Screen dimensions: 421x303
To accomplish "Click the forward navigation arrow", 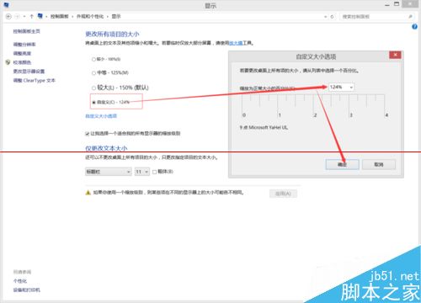I will tap(18, 17).
